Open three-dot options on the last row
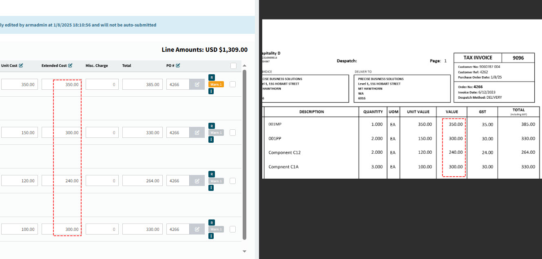 [211, 236]
